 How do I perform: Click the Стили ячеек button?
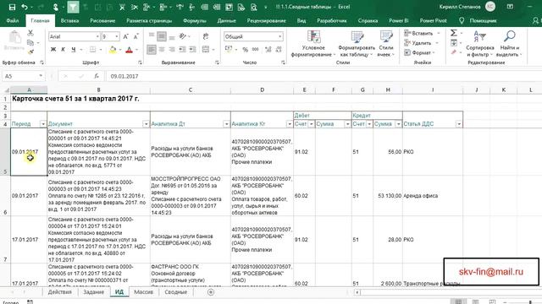[x=386, y=43]
